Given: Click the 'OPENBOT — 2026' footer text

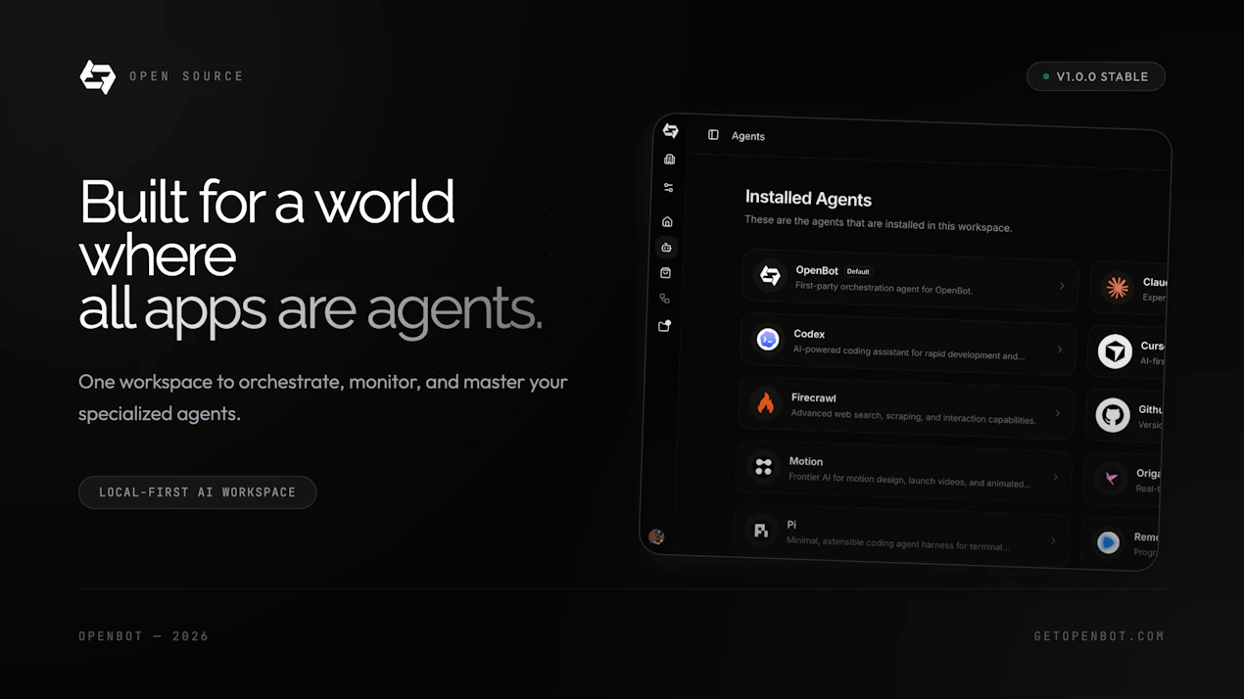Looking at the screenshot, I should point(144,636).
